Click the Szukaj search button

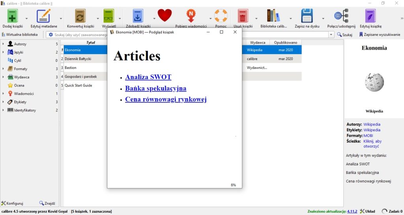tap(344, 34)
